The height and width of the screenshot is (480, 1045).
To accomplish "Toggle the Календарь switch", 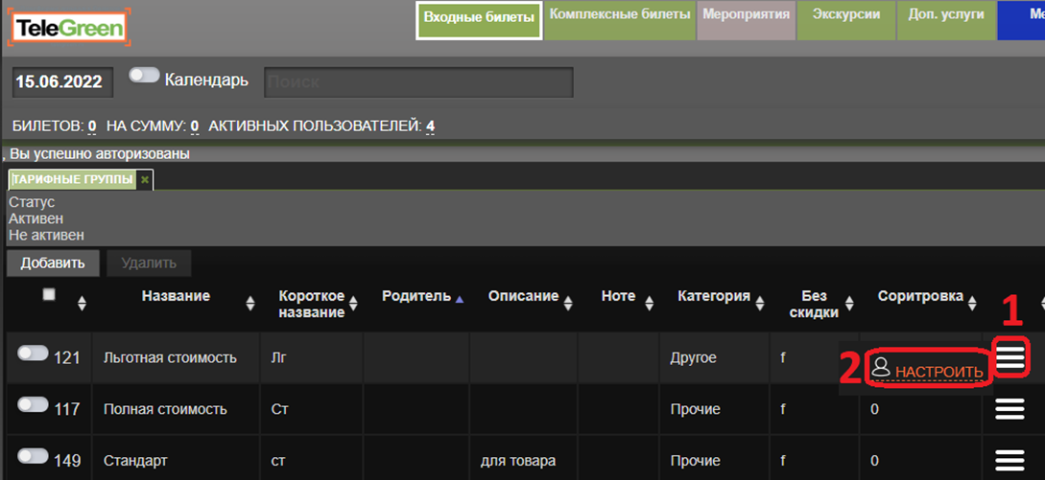I will (x=144, y=76).
